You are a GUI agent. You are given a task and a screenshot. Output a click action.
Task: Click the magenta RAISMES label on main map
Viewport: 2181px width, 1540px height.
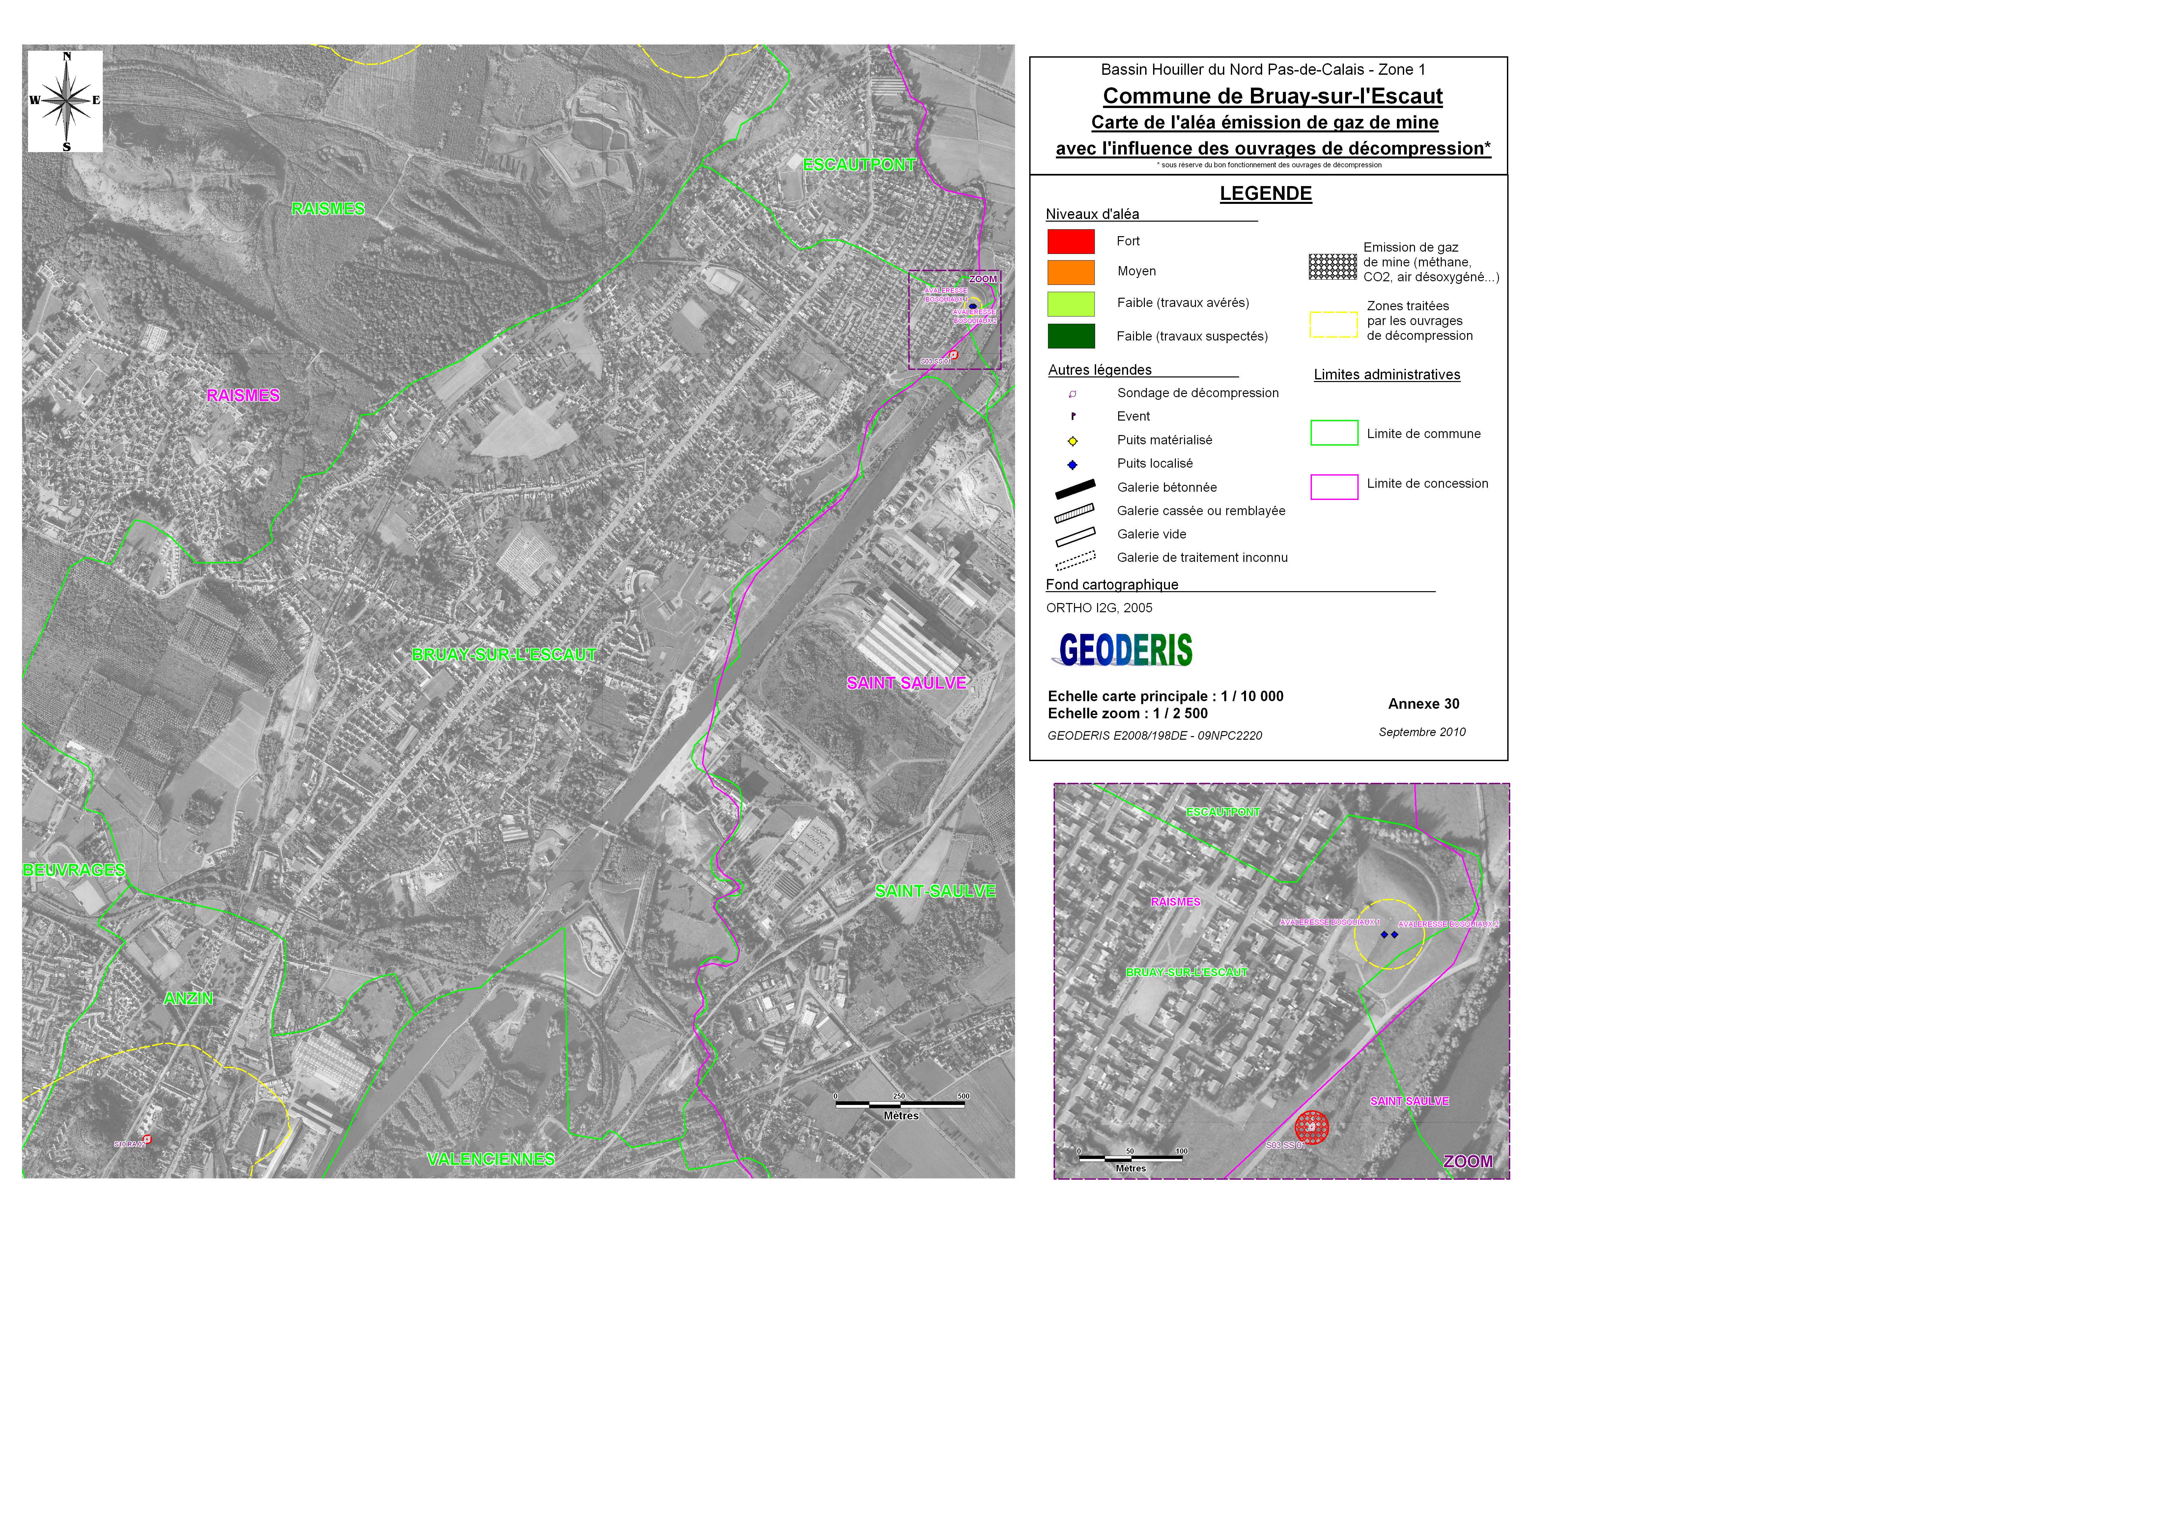[243, 396]
